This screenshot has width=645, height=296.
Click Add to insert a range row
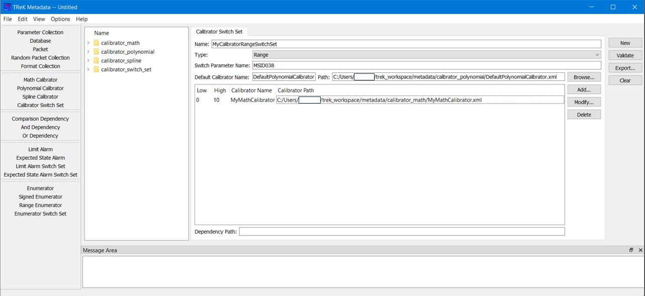coord(584,90)
